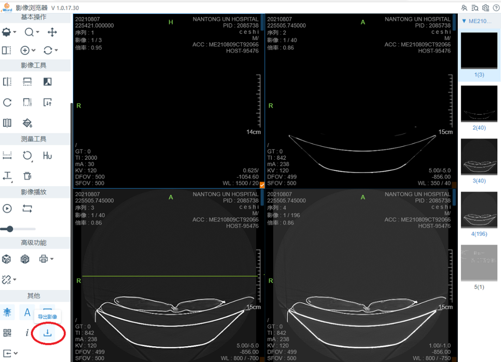Open dropdown arrow beside print icon
This screenshot has height=362, width=501.
[52, 259]
